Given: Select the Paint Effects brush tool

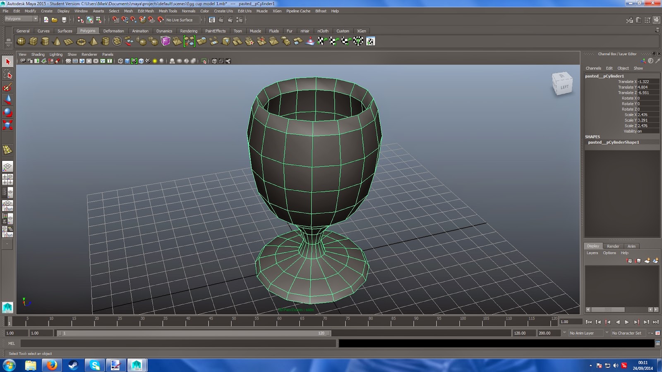Looking at the screenshot, I should tap(7, 87).
